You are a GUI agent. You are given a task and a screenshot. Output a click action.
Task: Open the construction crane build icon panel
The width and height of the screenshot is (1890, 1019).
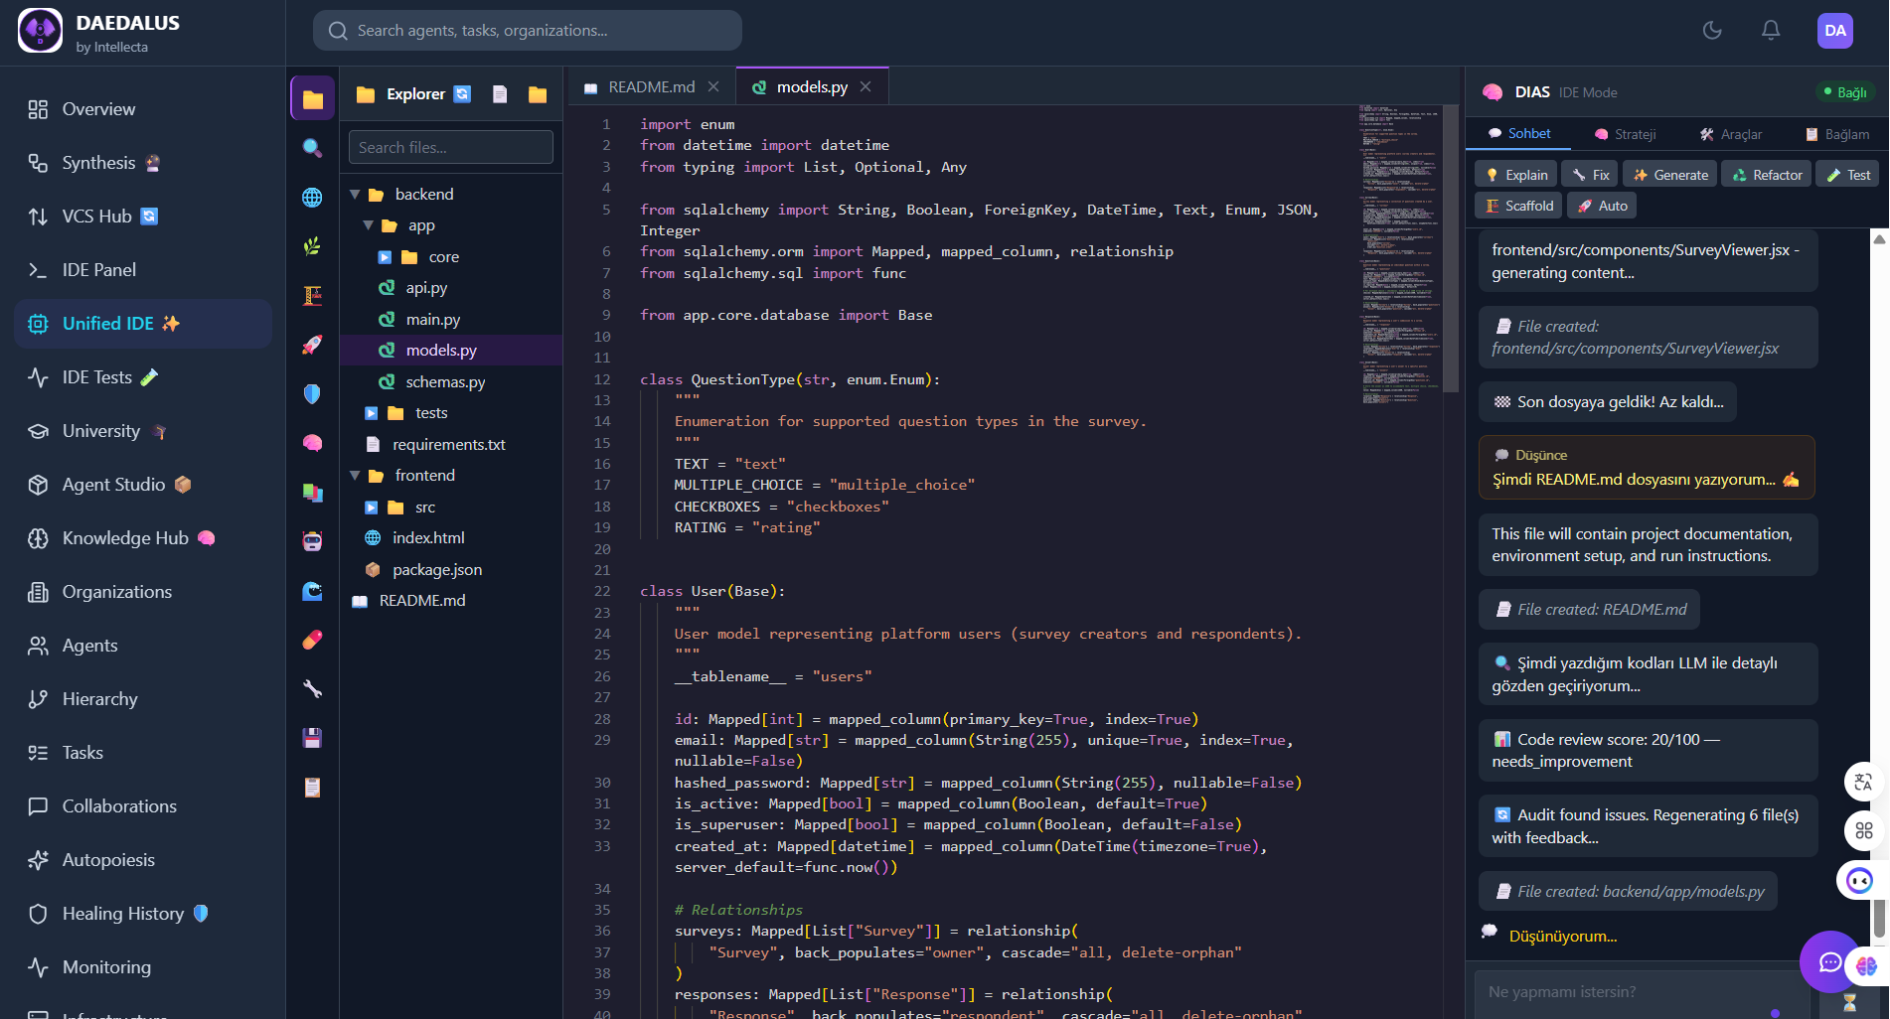pos(312,295)
